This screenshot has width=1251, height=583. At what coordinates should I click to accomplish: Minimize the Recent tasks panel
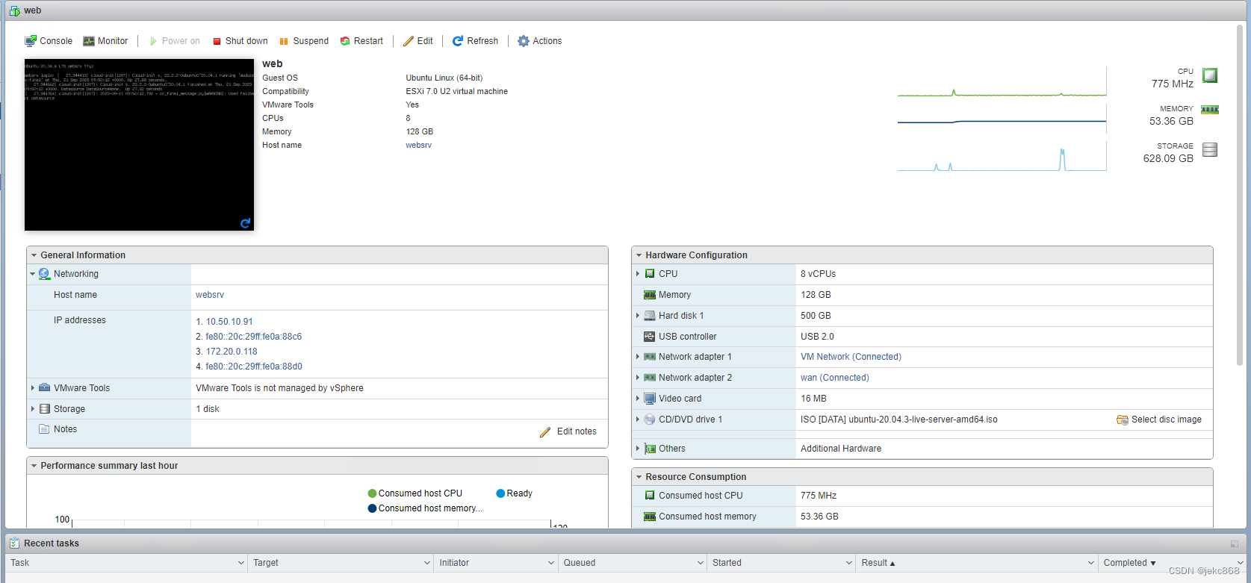pyautogui.click(x=1235, y=543)
